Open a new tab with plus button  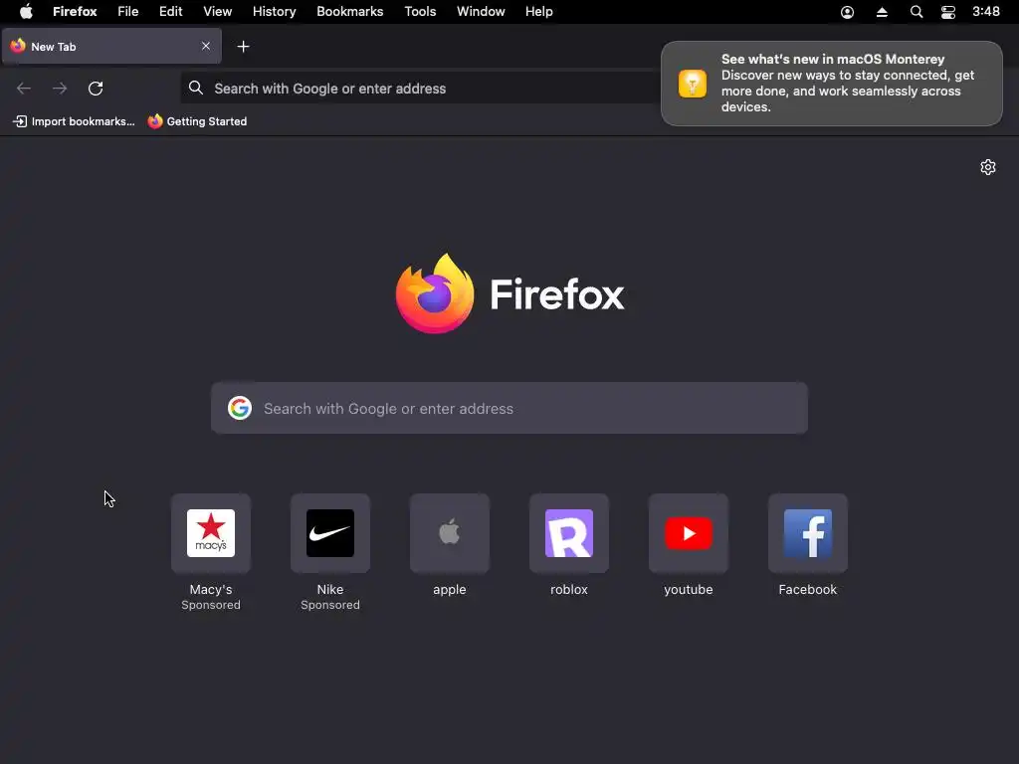pyautogui.click(x=243, y=46)
